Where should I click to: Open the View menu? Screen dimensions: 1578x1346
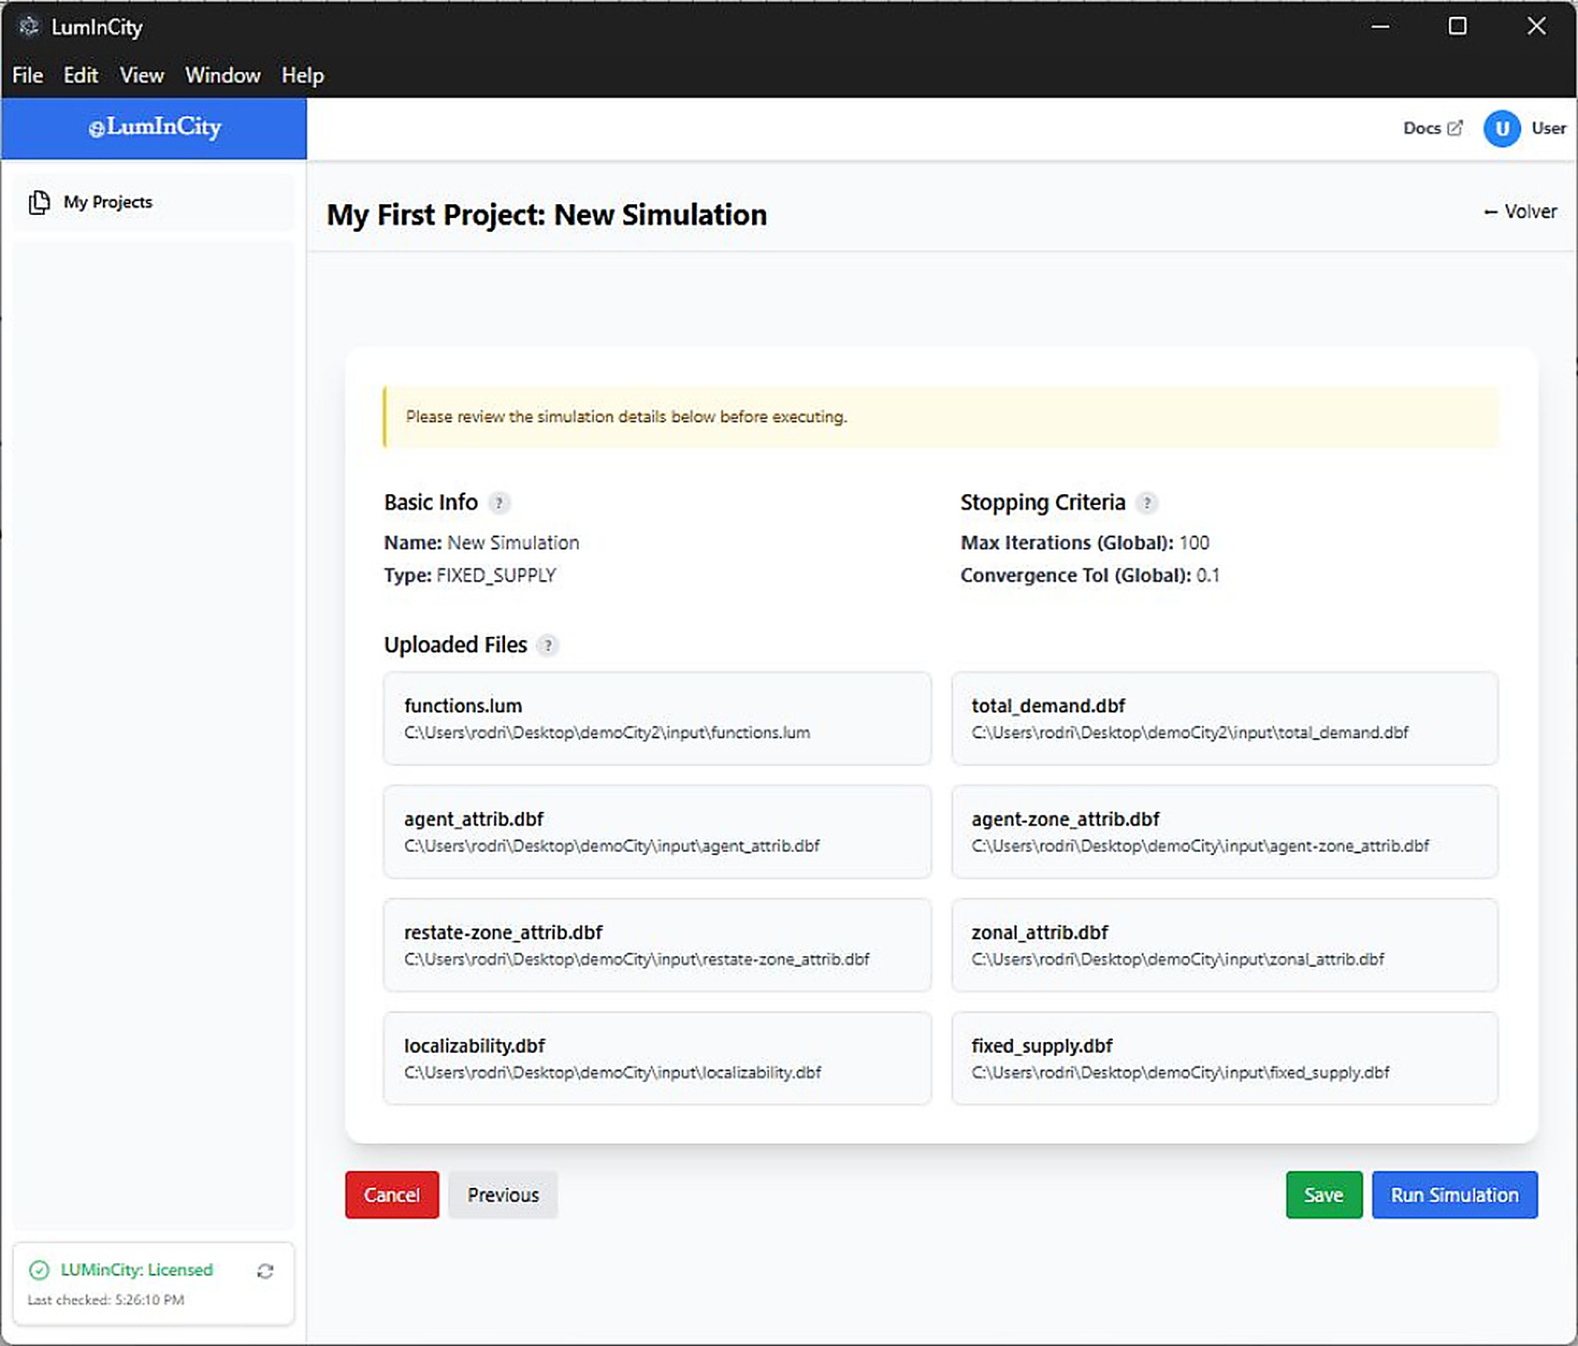[141, 75]
